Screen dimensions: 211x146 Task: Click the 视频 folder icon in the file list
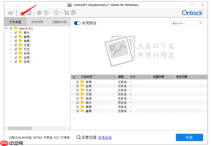tap(82, 107)
